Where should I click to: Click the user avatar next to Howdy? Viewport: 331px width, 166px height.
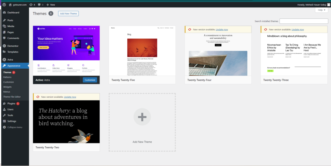click(328, 5)
